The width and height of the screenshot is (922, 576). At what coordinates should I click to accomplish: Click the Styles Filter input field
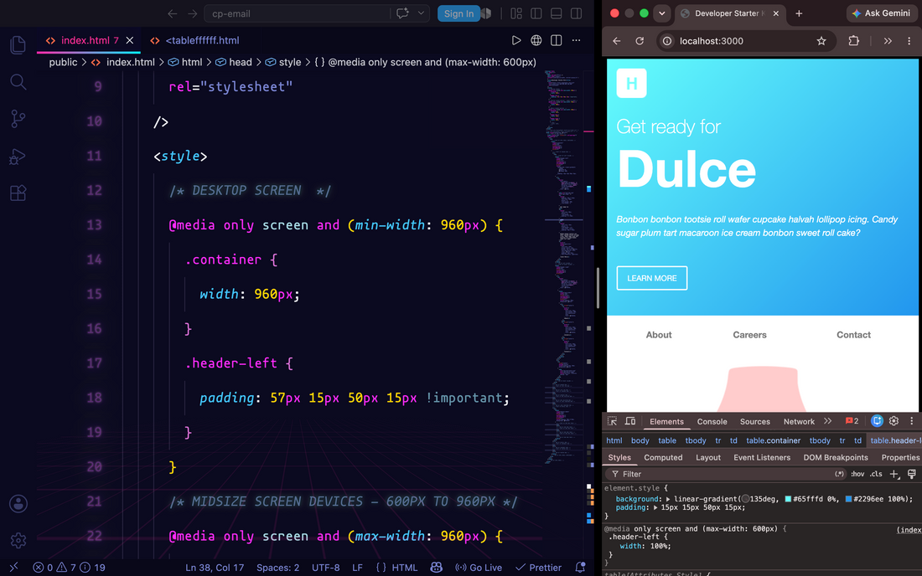pos(726,474)
